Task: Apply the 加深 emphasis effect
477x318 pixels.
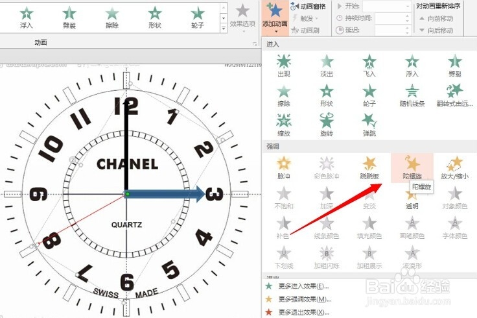Action: tap(327, 198)
